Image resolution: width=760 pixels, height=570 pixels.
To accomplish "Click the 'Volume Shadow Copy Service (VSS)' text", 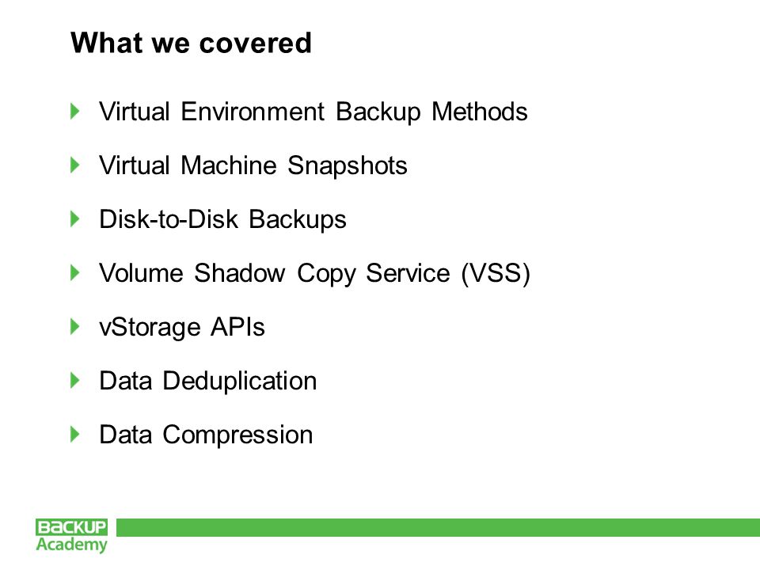I will 314,274.
